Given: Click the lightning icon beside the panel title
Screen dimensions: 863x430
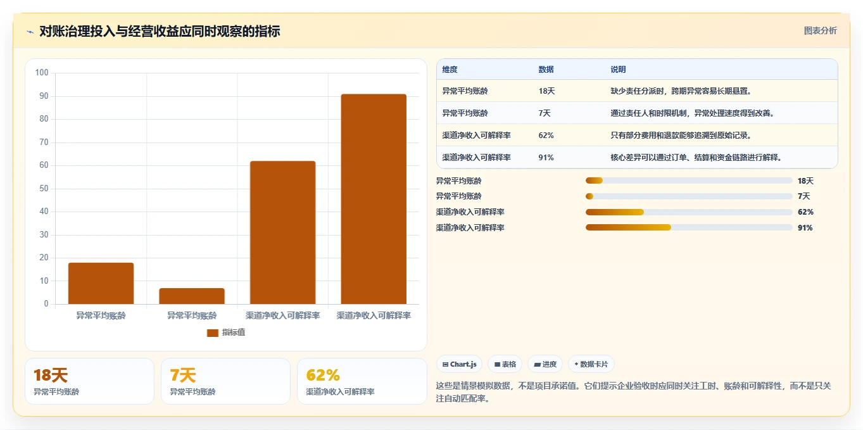Looking at the screenshot, I should [x=30, y=32].
